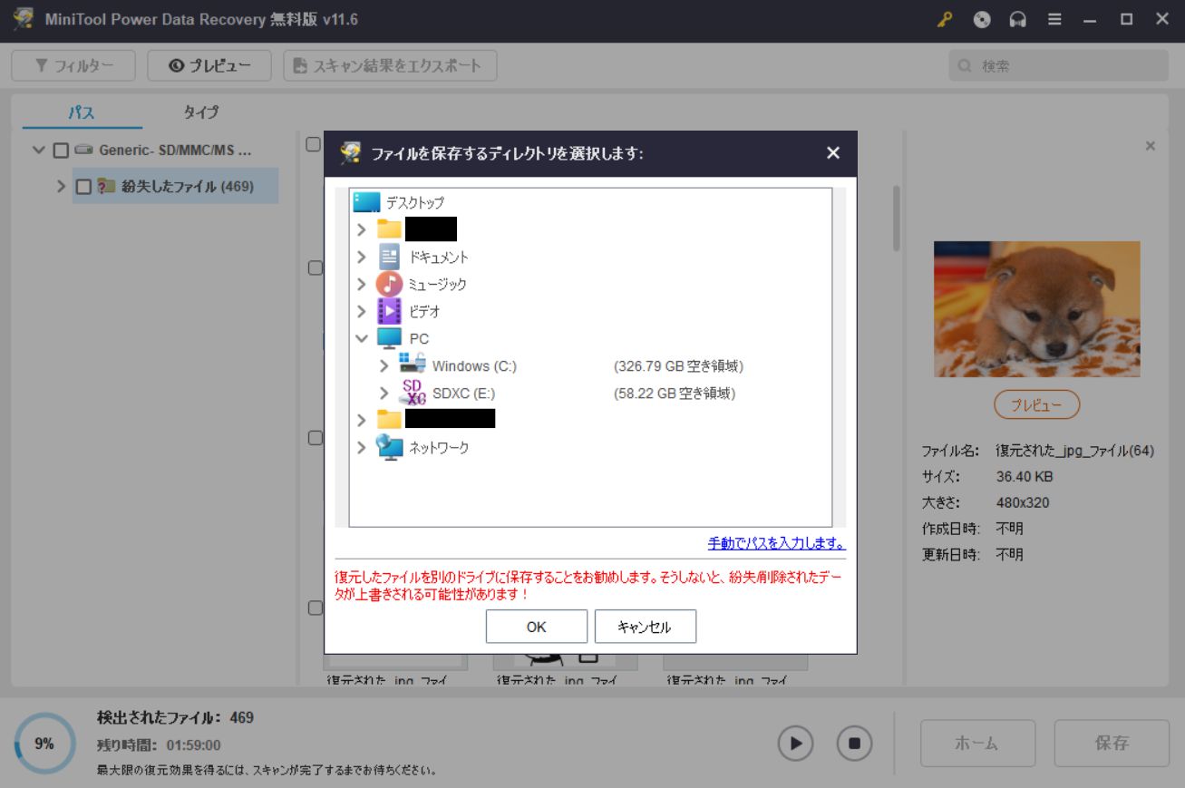The height and width of the screenshot is (788, 1185).
Task: Click the shiba puppy preview thumbnail
Action: pyautogui.click(x=1036, y=308)
